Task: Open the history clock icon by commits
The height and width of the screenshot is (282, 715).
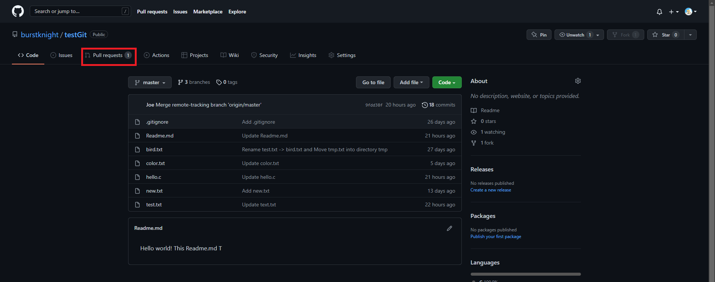Action: point(425,105)
